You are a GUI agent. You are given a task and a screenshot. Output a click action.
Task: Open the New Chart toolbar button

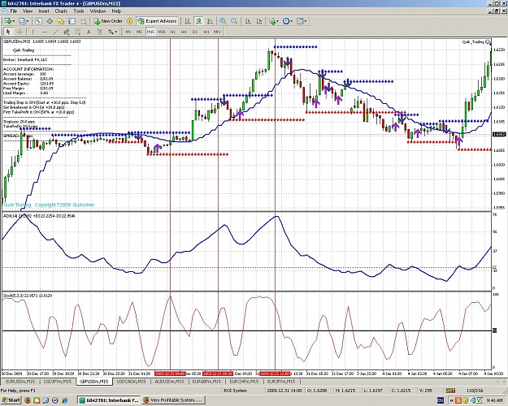pos(9,21)
